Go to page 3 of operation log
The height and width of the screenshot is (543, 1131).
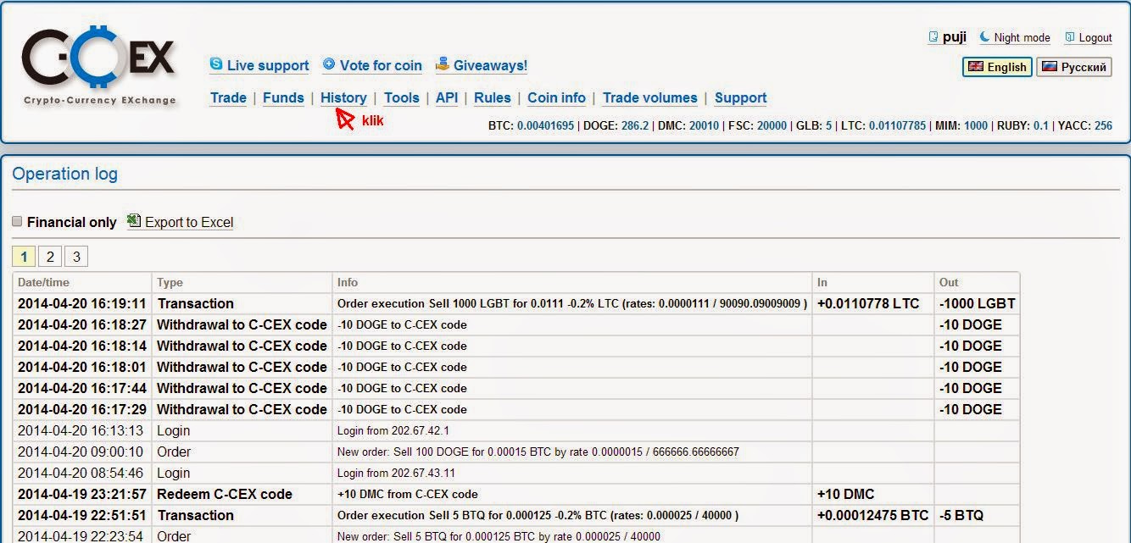[75, 257]
